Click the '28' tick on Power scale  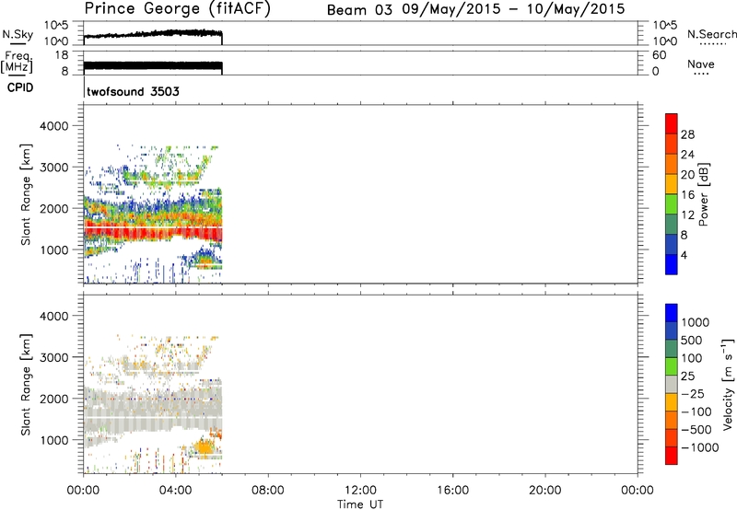(x=687, y=134)
